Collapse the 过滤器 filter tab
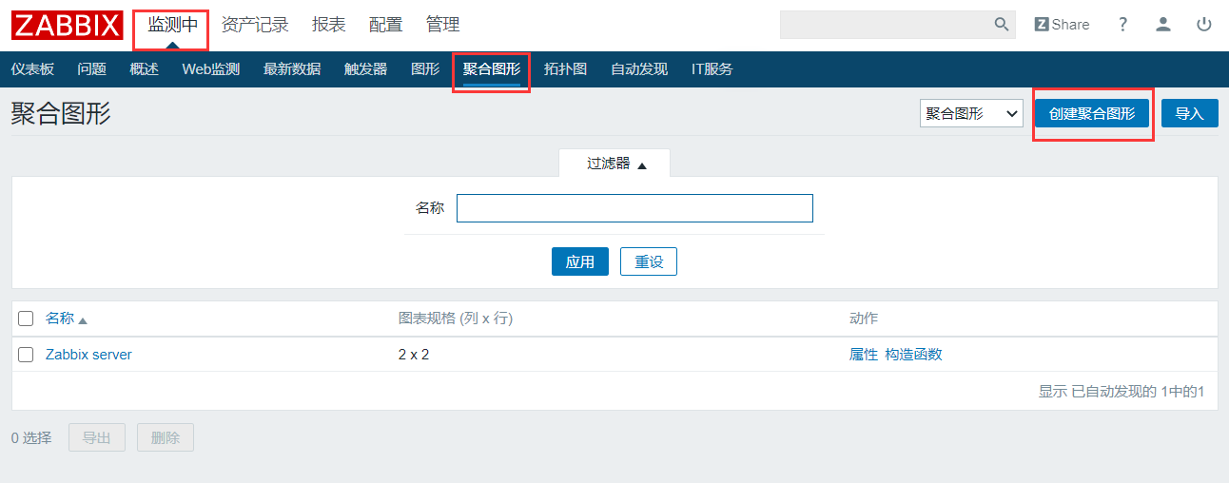This screenshot has width=1229, height=483. tap(615, 164)
